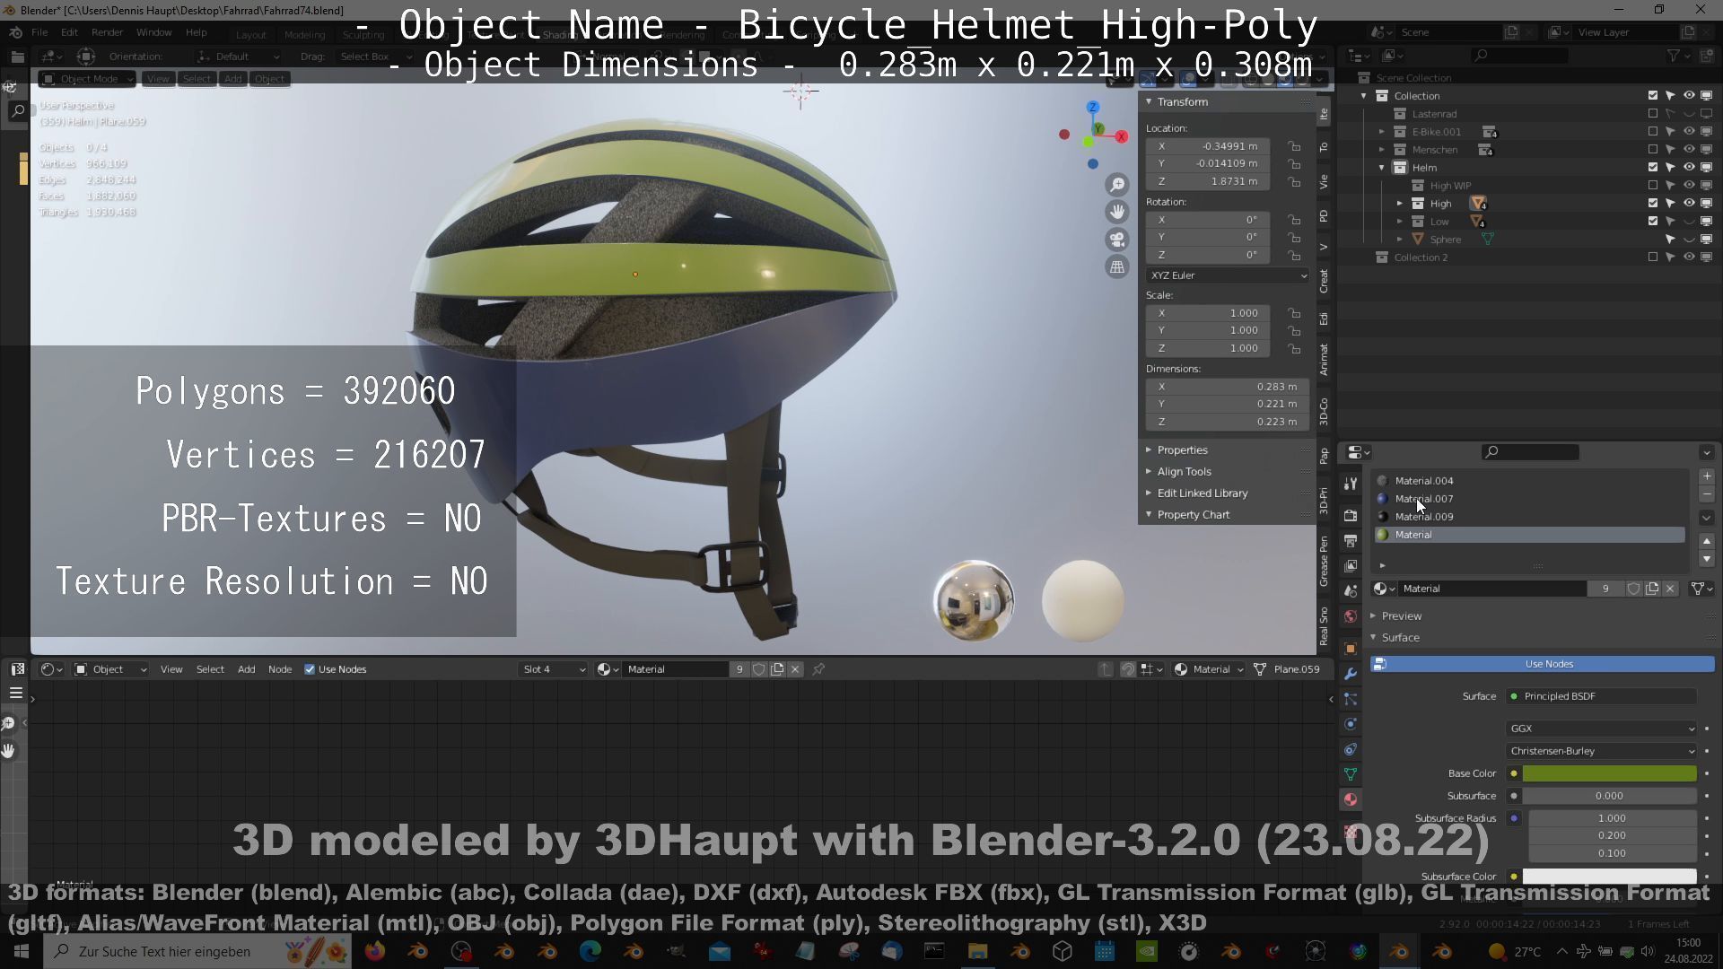Viewport: 1723px width, 969px height.
Task: Open the XYZ Euler rotation mode dropdown
Action: 1228,275
